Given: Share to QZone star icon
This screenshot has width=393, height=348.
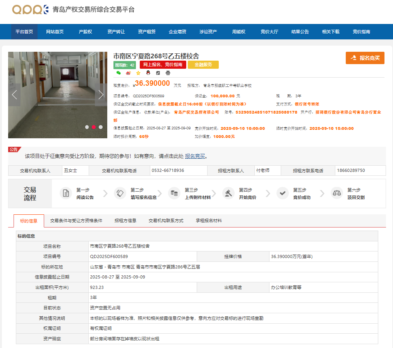Looking at the screenshot, I should tap(138, 73).
